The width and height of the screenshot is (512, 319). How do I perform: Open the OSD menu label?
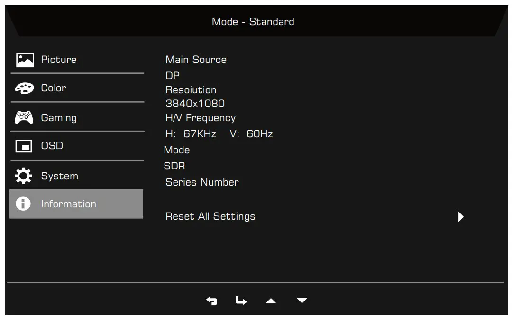tap(52, 146)
